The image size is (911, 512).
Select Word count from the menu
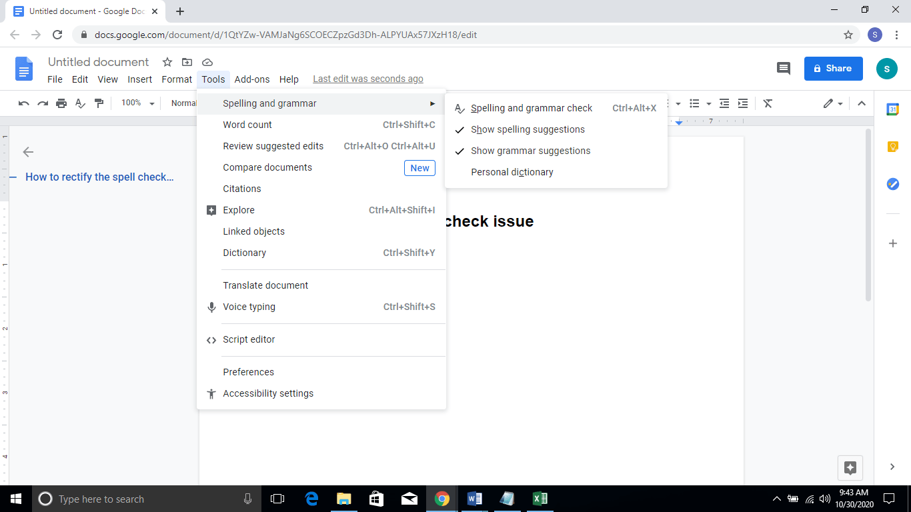tap(247, 125)
